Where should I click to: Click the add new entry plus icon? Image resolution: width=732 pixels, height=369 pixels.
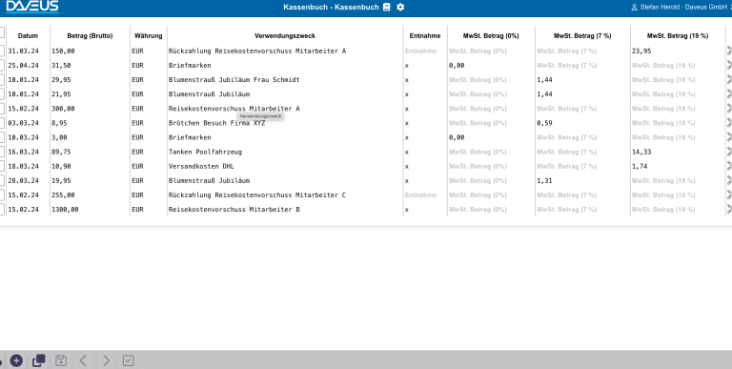(x=16, y=360)
